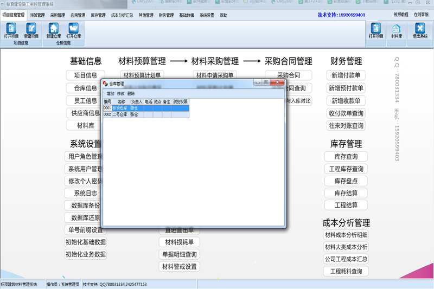Open the 材料库 icon in right toolbar

(397, 31)
